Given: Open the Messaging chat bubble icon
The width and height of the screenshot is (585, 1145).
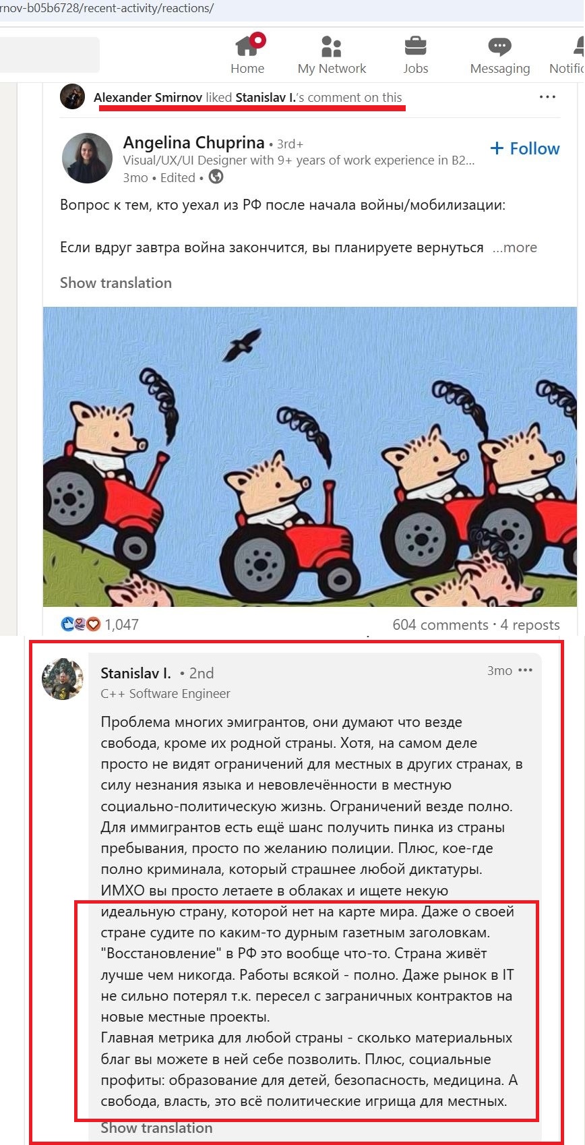Looking at the screenshot, I should 499,46.
